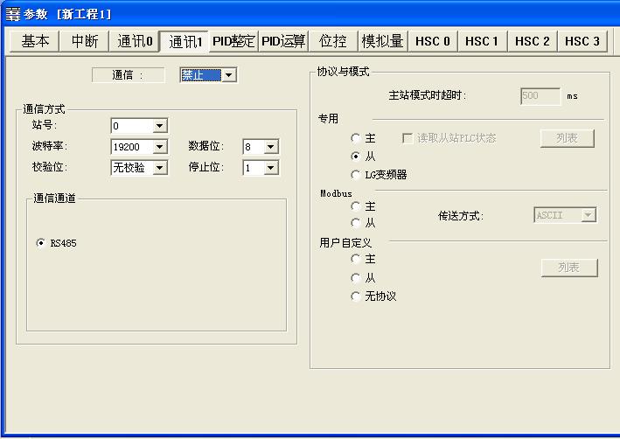This screenshot has height=439, width=620.
Task: Select 从 under the Modbus section
Action: pos(355,224)
